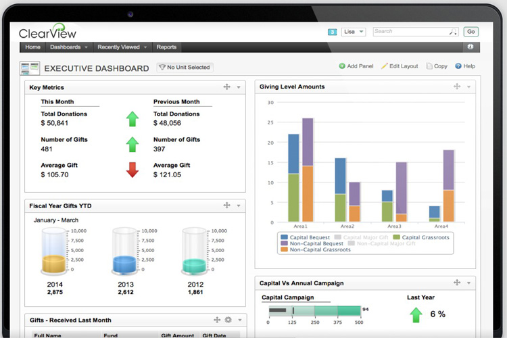This screenshot has height=338, width=507.
Task: Click the EXECUTIVE DASHBOARD title
Action: coord(97,68)
